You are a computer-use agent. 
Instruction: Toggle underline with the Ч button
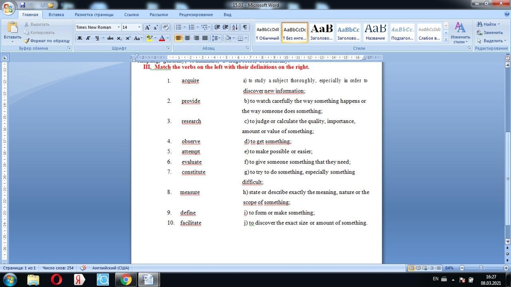pos(97,38)
